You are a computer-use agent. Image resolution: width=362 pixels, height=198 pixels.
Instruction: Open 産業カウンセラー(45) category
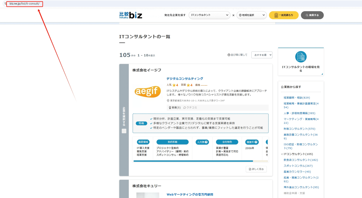pyautogui.click(x=297, y=171)
